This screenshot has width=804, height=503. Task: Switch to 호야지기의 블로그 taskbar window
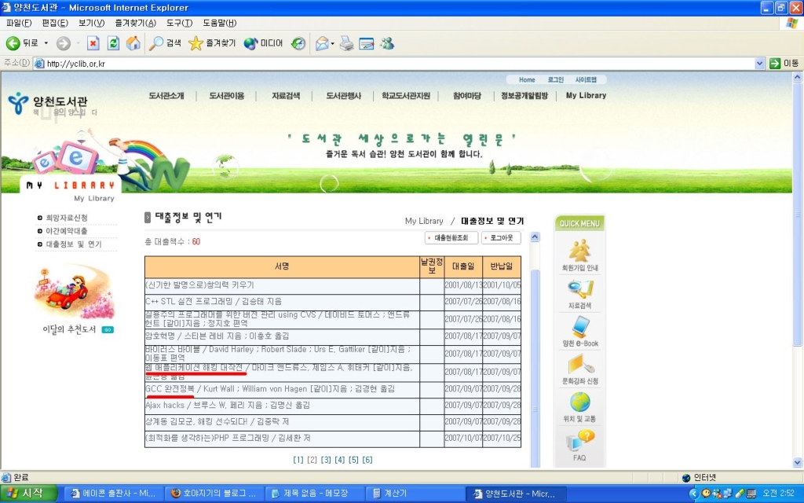click(x=214, y=494)
